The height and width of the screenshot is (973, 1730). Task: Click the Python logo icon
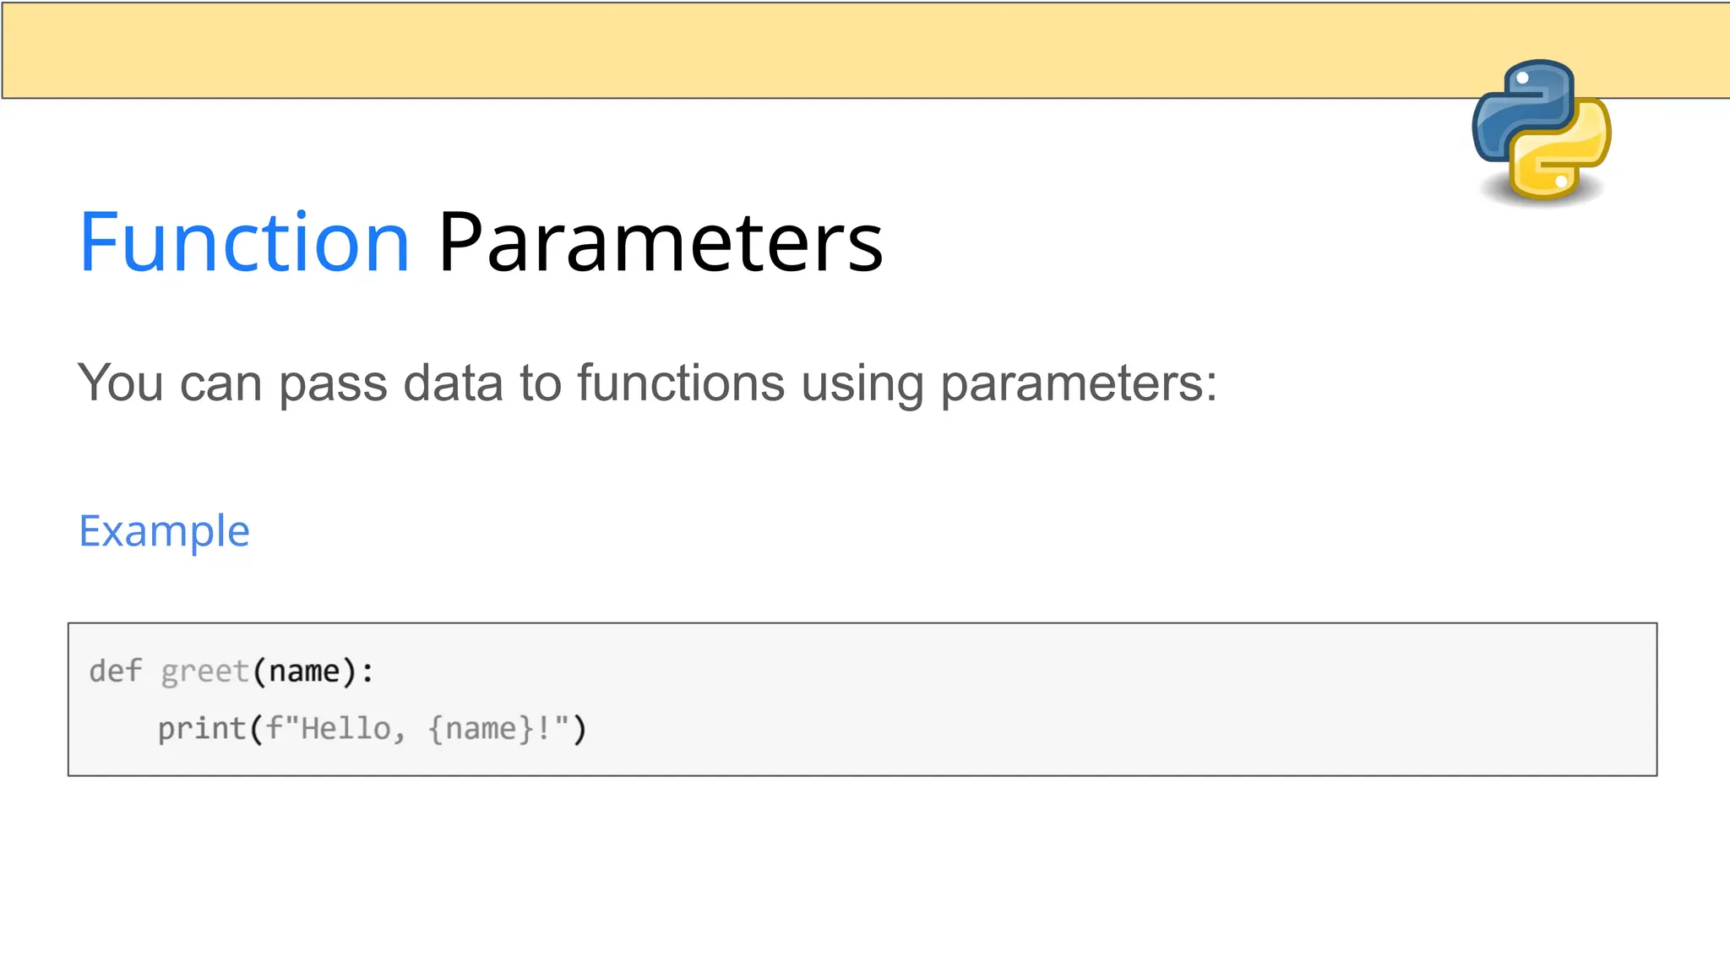pos(1541,131)
